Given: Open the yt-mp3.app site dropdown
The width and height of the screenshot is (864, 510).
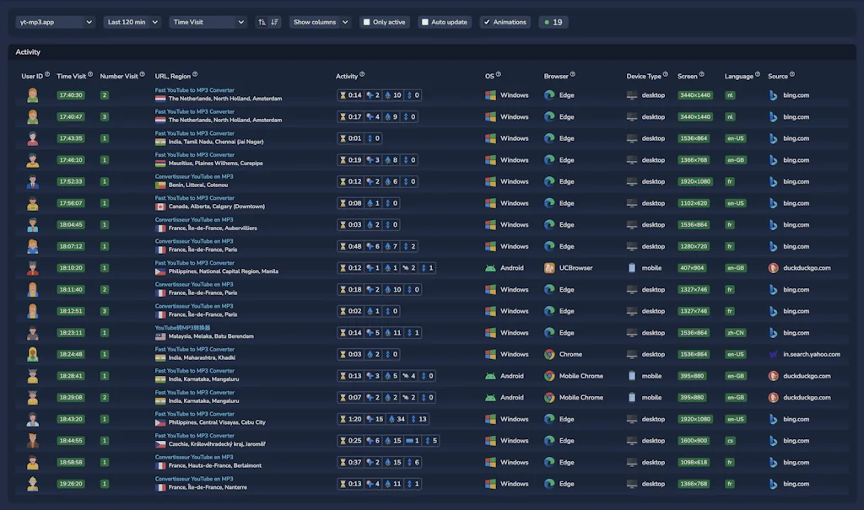Looking at the screenshot, I should (55, 22).
